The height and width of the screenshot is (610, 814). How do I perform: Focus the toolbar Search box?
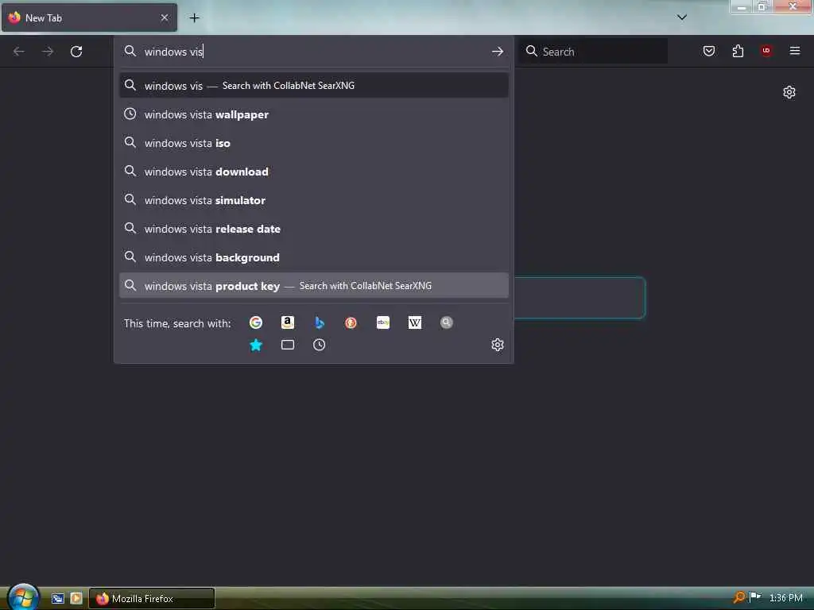click(595, 52)
